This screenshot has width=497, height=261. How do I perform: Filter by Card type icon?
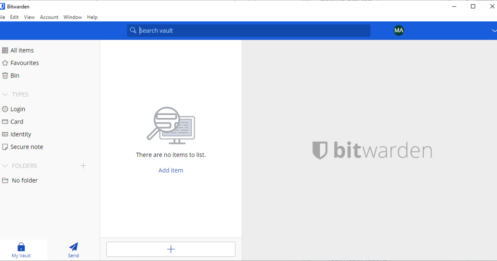(x=5, y=122)
